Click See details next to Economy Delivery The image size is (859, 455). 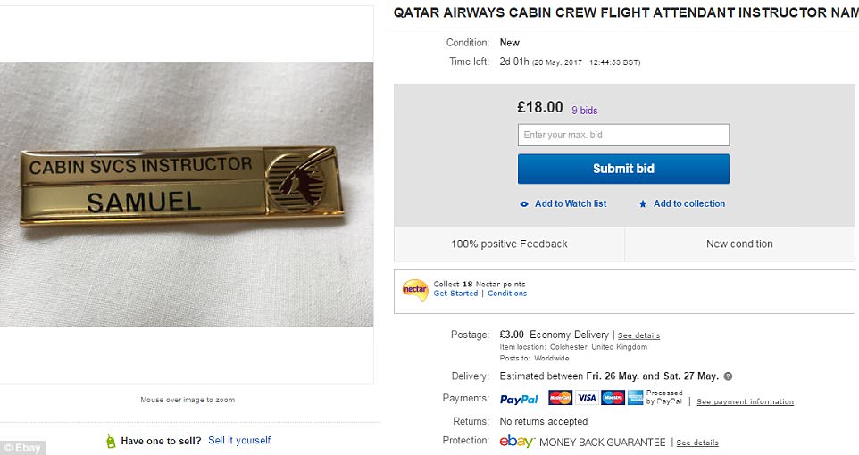click(638, 335)
